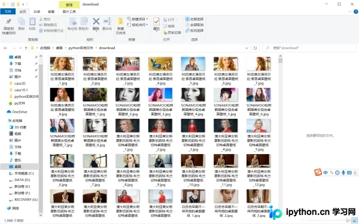Click the 复制 (copy) ribbon icon

[x=22, y=22]
